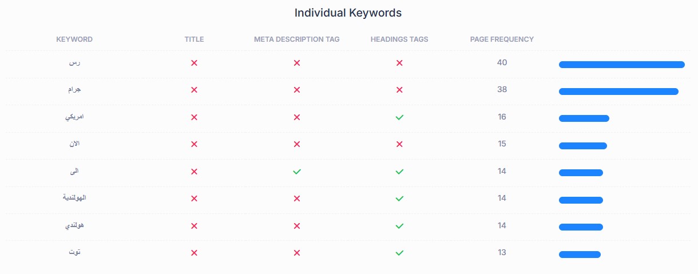This screenshot has width=698, height=274.
Task: Click the Meta Description Tag column header
Action: click(x=296, y=39)
